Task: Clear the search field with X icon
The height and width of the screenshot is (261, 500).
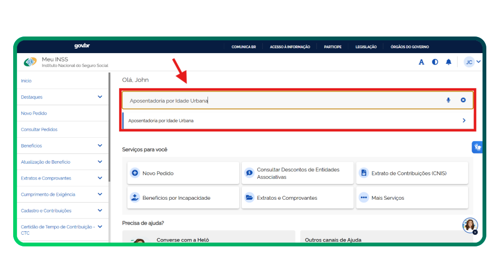Action: click(x=463, y=100)
